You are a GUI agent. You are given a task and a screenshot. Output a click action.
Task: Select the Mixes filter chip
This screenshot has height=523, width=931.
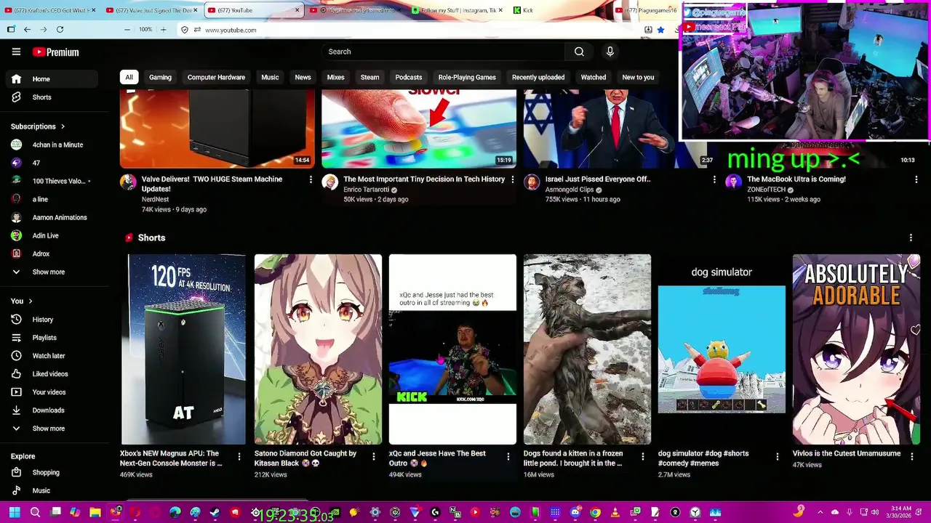[x=335, y=77]
